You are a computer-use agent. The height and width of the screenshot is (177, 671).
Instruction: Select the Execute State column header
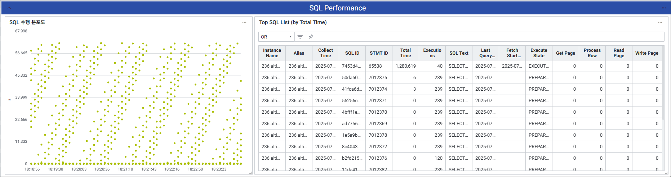(539, 53)
